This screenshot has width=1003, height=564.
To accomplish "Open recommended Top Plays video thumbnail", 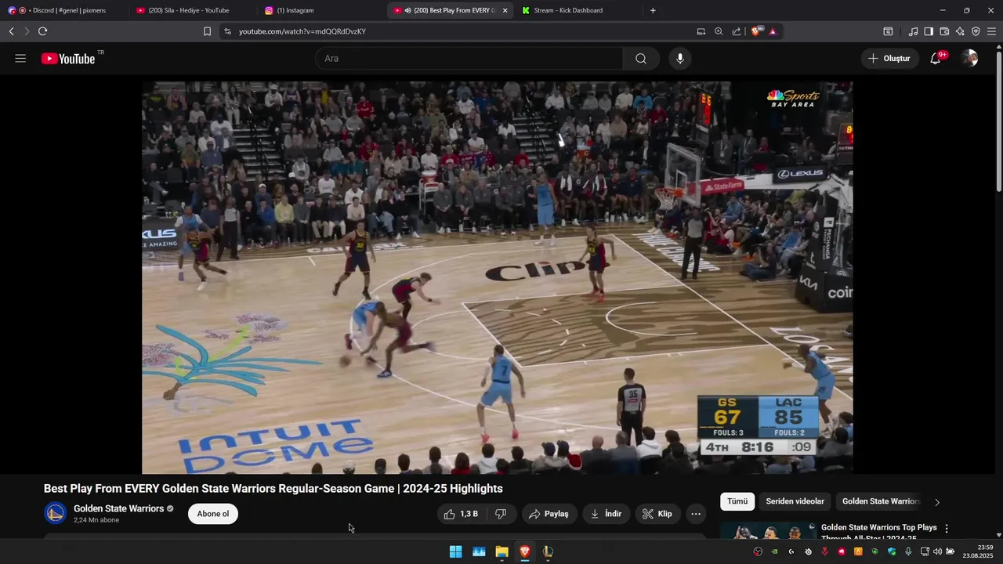I will (769, 532).
